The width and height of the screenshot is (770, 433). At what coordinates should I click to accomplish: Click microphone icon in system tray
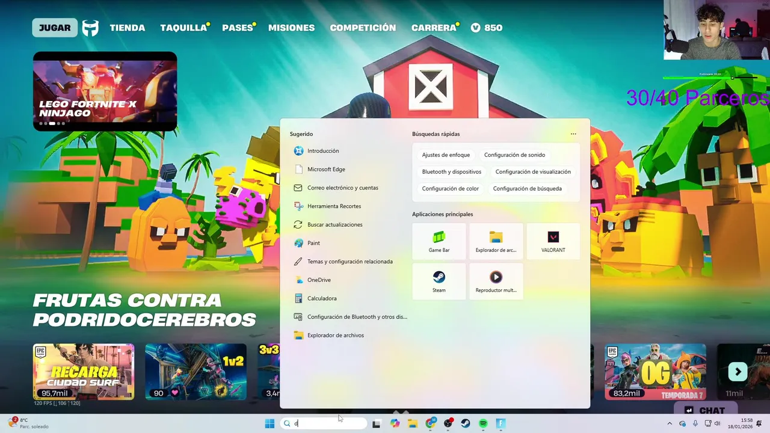tap(695, 423)
